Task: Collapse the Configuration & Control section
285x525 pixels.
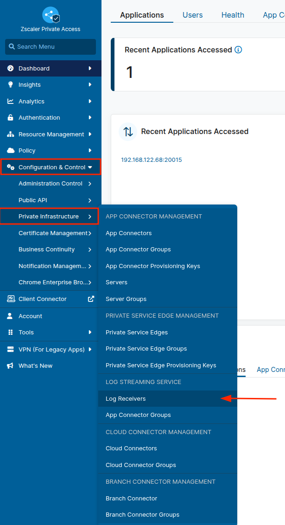Action: click(x=90, y=167)
